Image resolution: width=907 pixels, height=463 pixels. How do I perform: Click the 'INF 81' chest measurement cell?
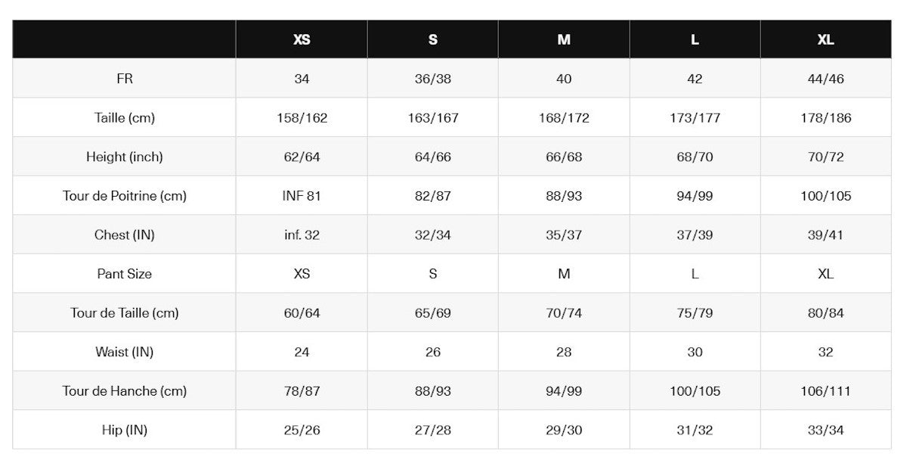pos(302,196)
